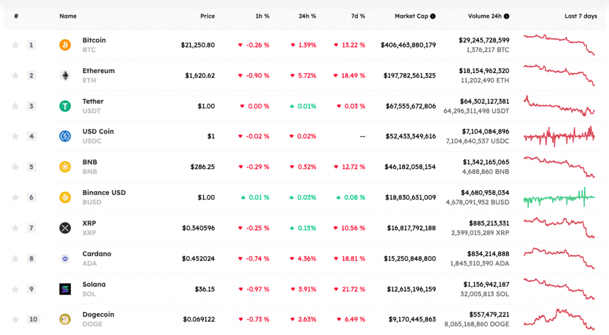Star the Solana row
Viewport: 609px width, 335px height.
[15, 289]
